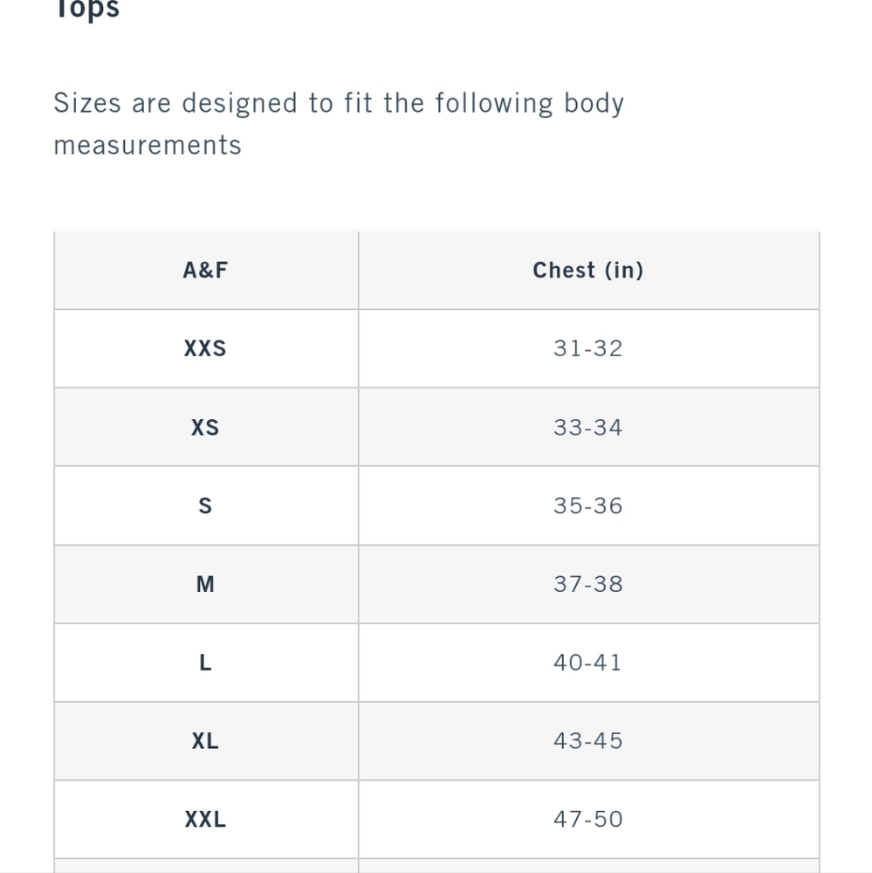Click the Tops section heading
The width and height of the screenshot is (872, 873).
[87, 10]
